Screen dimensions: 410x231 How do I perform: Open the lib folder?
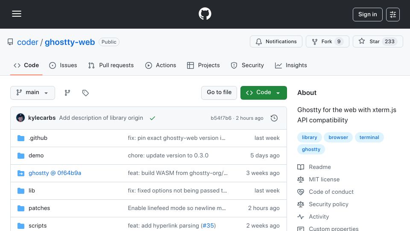(x=32, y=191)
